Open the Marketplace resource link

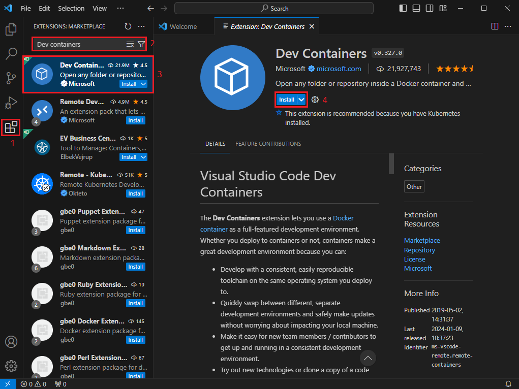(x=422, y=241)
